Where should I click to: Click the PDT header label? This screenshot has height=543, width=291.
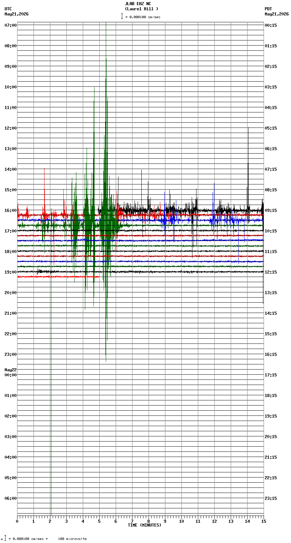(x=268, y=9)
